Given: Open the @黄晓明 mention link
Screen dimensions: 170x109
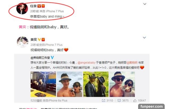Looking at the screenshot, I should pyautogui.click(x=132, y=63).
